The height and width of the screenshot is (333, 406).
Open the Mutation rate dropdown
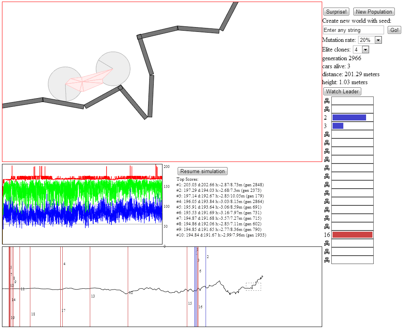pyautogui.click(x=378, y=40)
